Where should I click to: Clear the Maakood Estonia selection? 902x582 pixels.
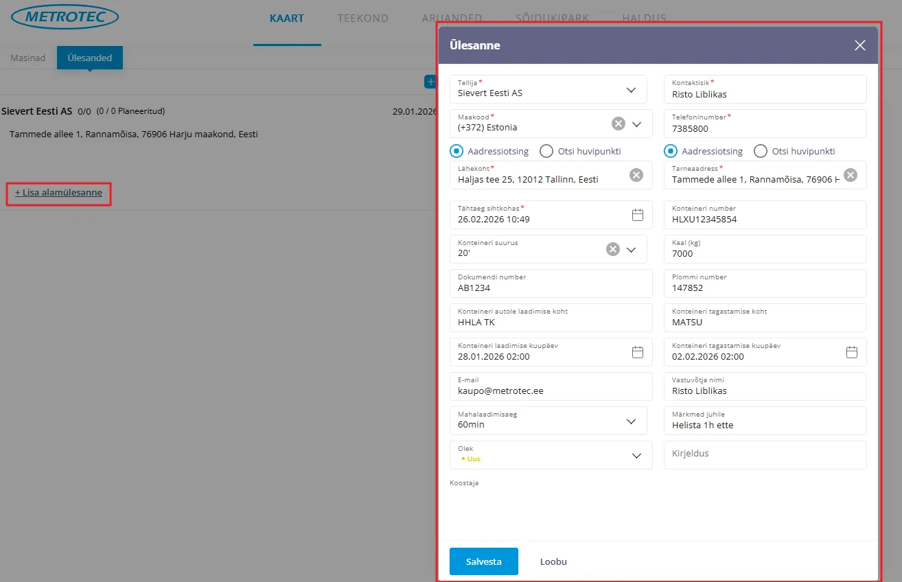(x=618, y=124)
